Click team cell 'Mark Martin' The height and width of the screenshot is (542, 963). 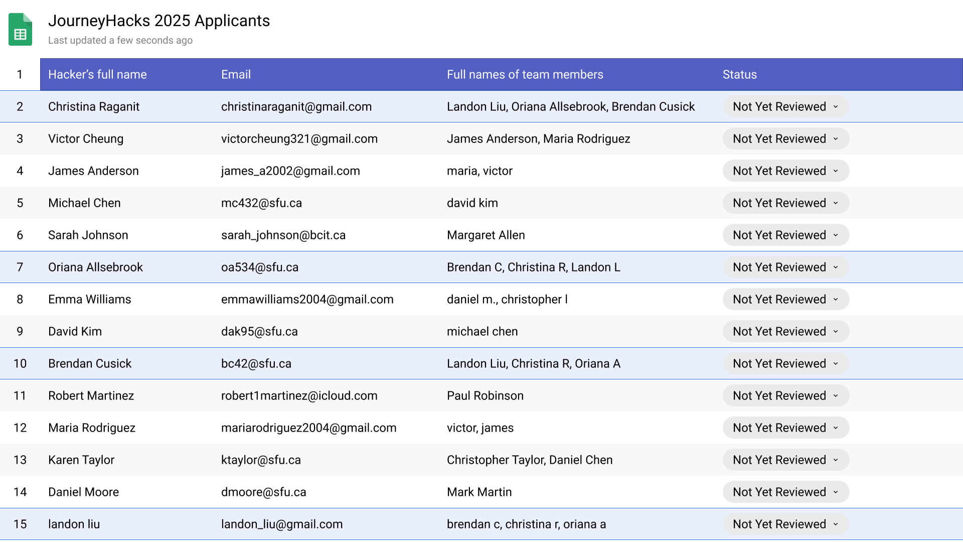coord(479,492)
